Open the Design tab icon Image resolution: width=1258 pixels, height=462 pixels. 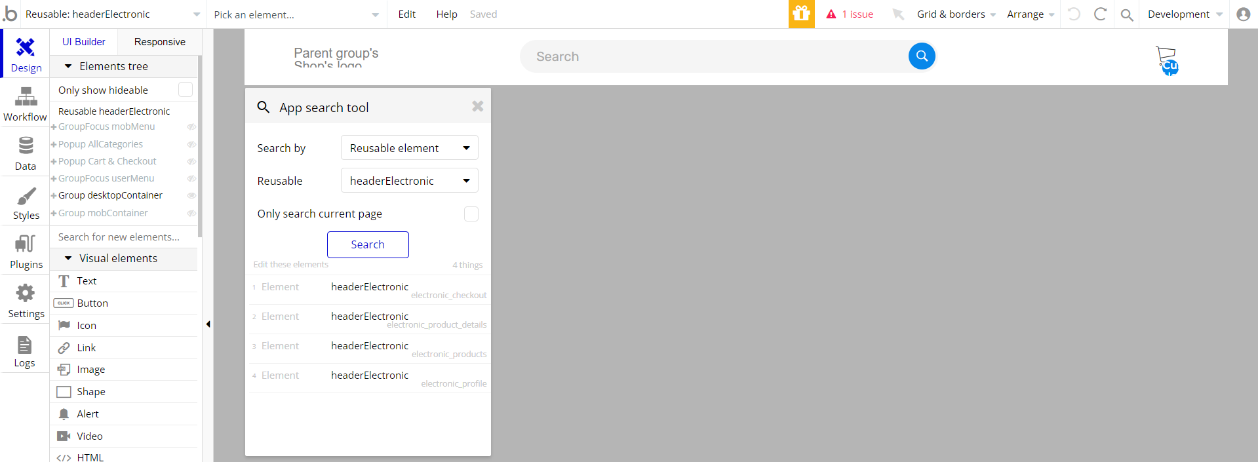[x=26, y=47]
